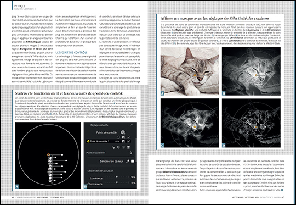Open the white color swatch beside the eyedropper
Viewport: 296px width, 205px height.
coord(132,161)
